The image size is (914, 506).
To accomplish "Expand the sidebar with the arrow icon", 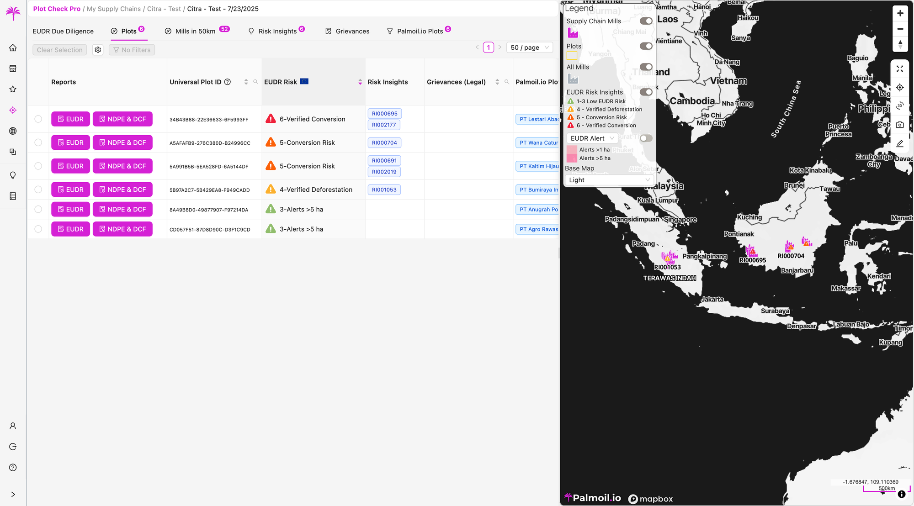I will [13, 495].
